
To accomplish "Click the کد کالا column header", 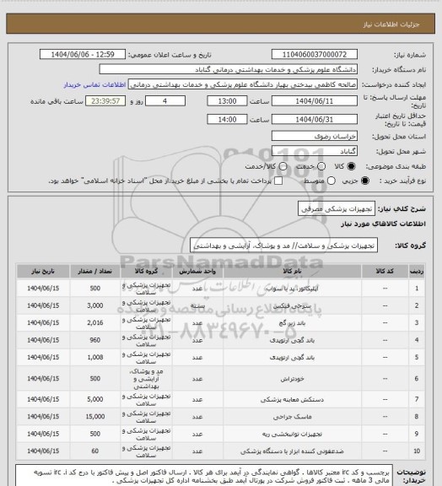I will 385,271.
